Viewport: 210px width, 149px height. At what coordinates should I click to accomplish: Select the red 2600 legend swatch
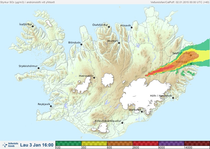[x=146, y=143]
